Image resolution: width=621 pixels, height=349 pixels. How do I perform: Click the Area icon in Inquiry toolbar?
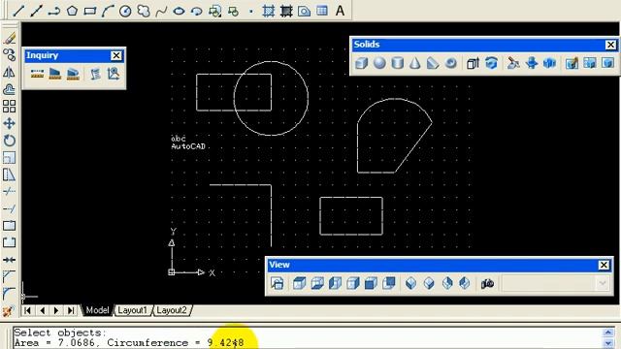pos(55,74)
